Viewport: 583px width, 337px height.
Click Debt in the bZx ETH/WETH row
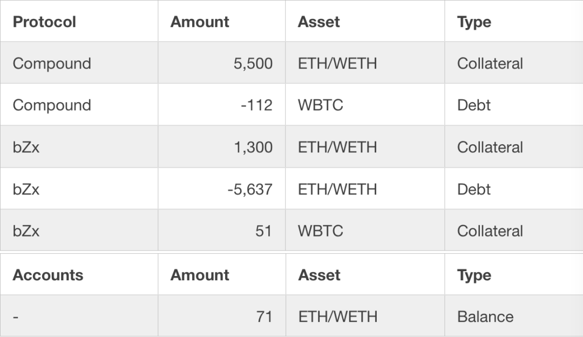pos(474,190)
